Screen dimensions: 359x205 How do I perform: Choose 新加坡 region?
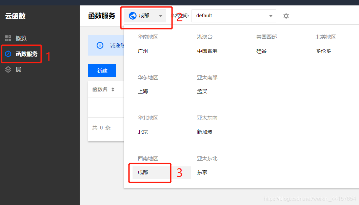[205, 132]
